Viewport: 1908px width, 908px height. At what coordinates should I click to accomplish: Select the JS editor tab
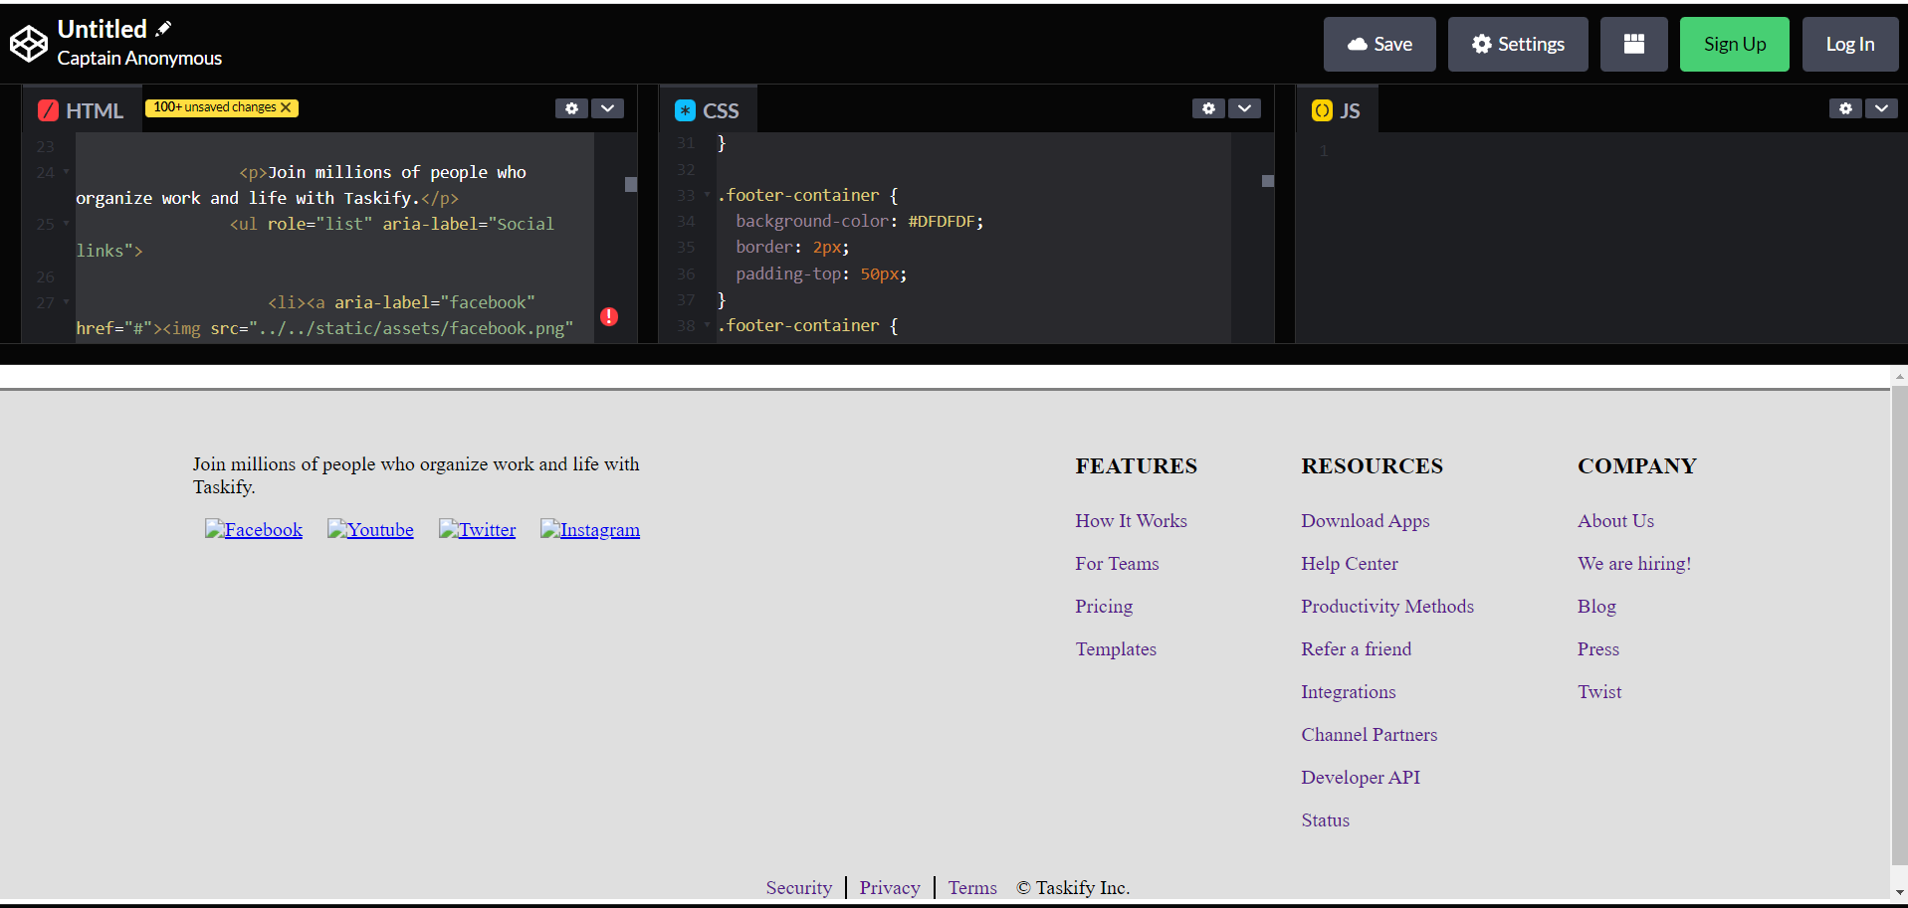click(1337, 110)
